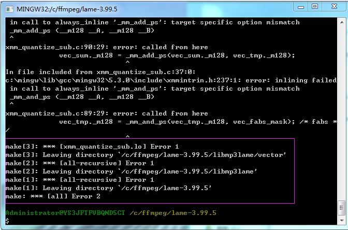Image resolution: width=348 pixels, height=230 pixels.
Task: Click 'make[3]: *** [xmm_quantize_sub.lo] Error 1' line
Action: (x=92, y=147)
